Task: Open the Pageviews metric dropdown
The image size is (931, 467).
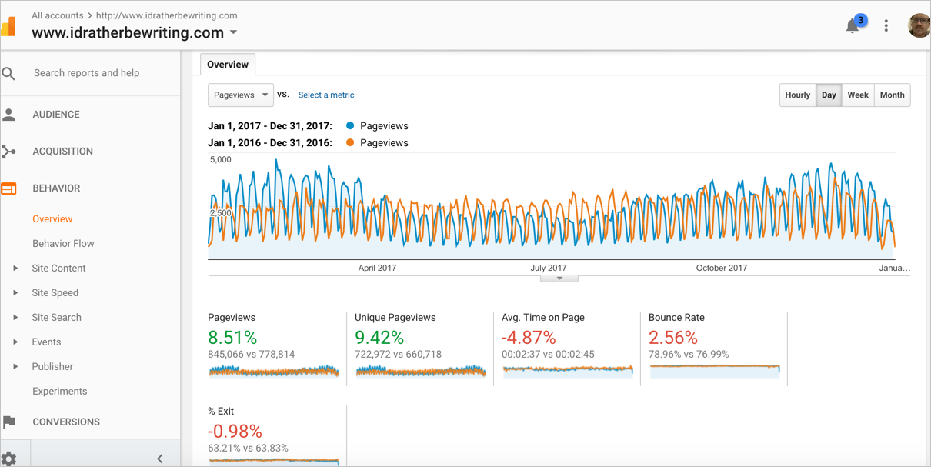Action: coord(241,95)
